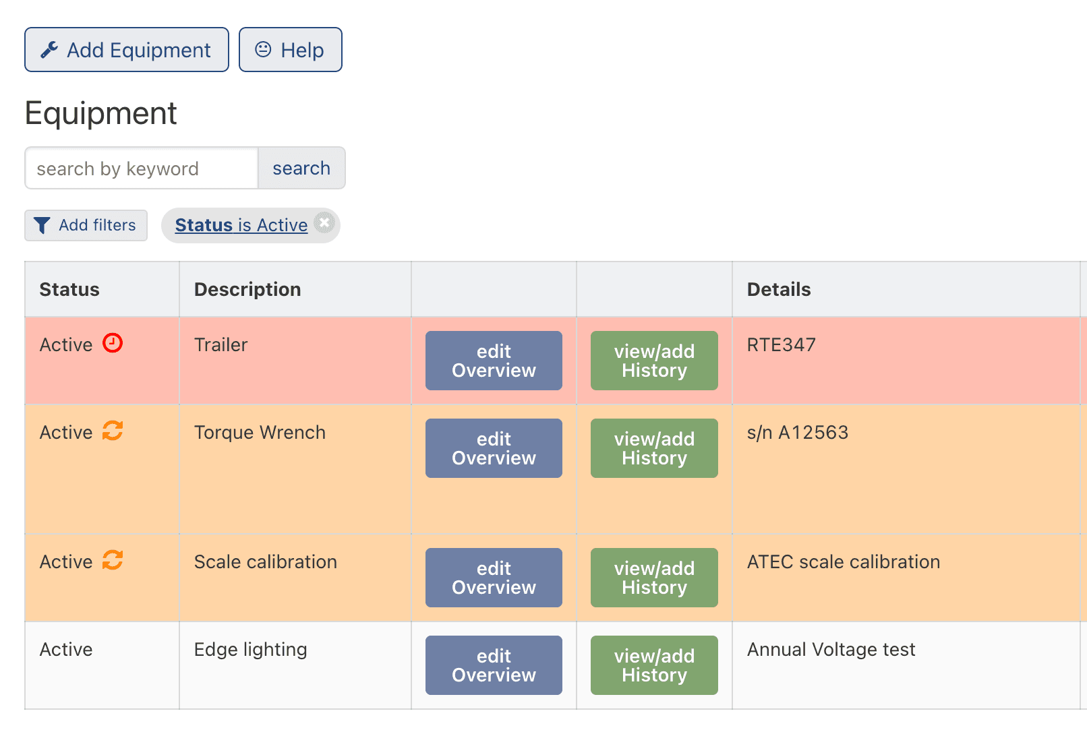The image size is (1087, 732).
Task: Remove the Status is Active filter
Action: 325,222
